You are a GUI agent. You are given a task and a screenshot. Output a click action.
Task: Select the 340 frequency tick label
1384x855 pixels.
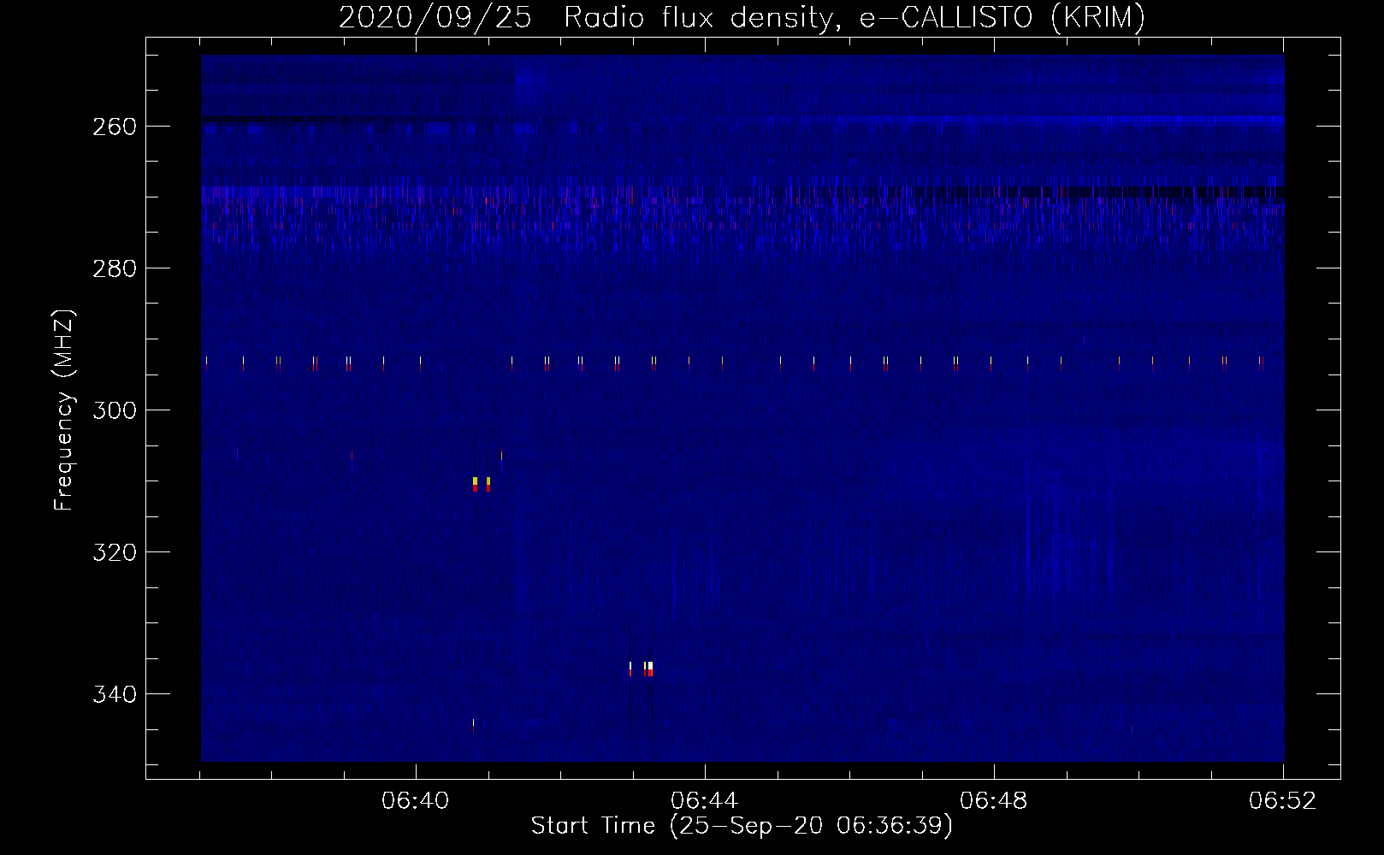pyautogui.click(x=115, y=694)
